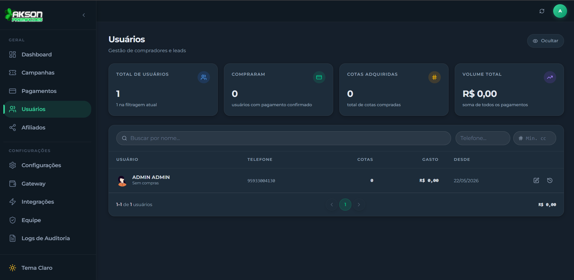Click the COTAS column header
574x280 pixels.
[365, 159]
